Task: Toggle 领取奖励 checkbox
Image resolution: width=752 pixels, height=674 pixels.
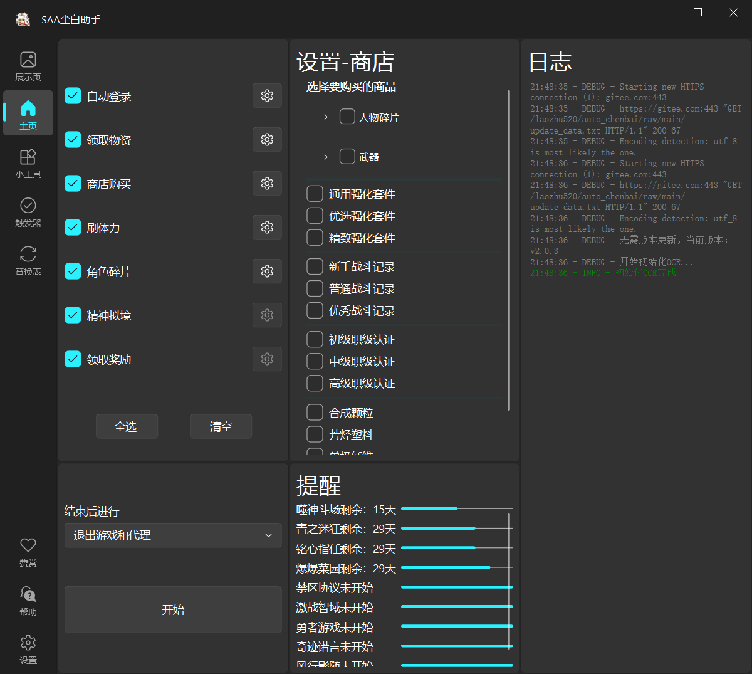Action: [73, 359]
